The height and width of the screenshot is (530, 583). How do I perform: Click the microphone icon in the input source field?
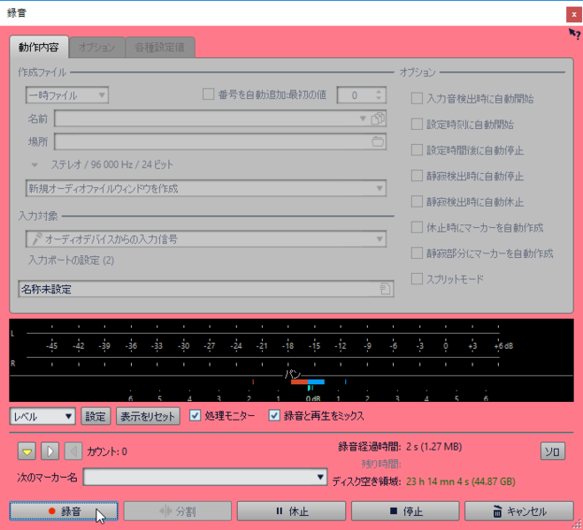[x=36, y=239]
